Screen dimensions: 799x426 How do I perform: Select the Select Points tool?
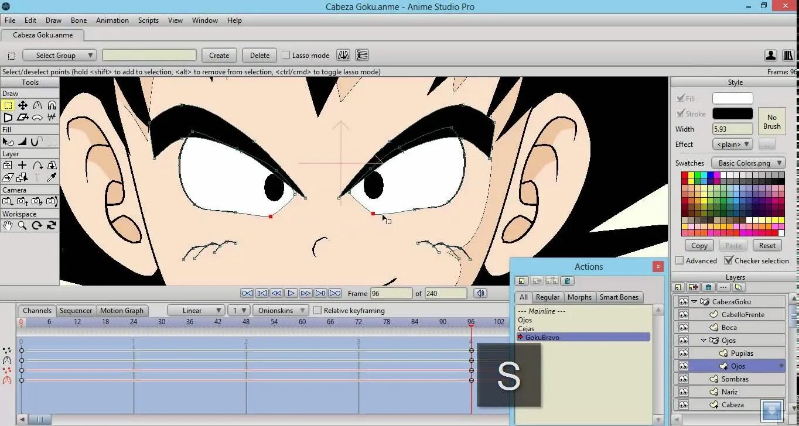8,105
